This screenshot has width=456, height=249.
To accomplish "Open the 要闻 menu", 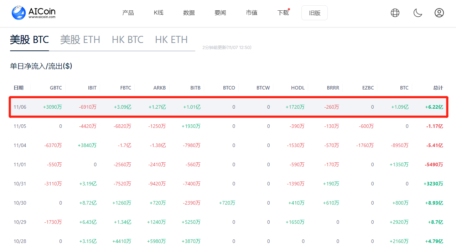I will tap(220, 12).
